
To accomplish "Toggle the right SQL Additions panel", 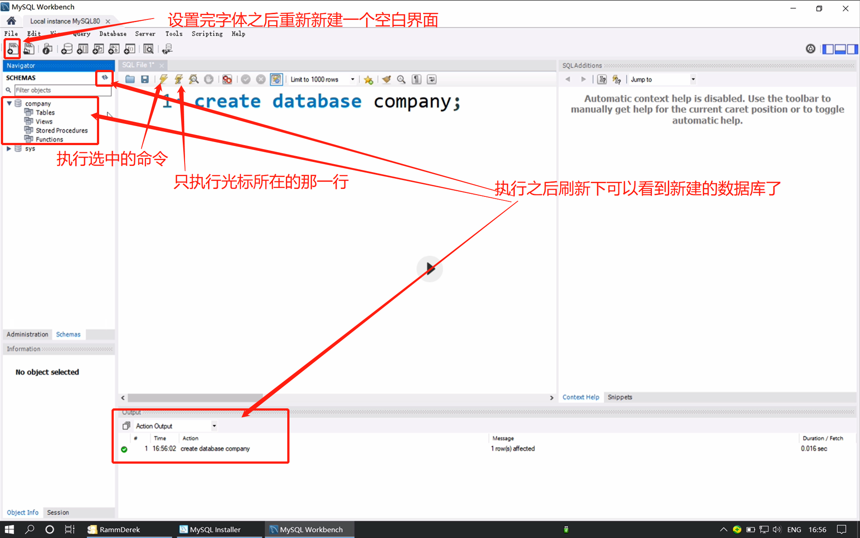I will [852, 49].
